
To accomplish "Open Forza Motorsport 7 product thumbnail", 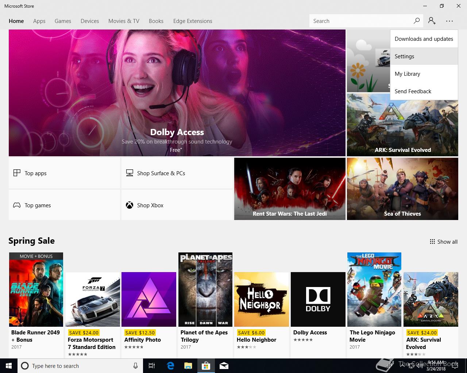I will (93, 299).
